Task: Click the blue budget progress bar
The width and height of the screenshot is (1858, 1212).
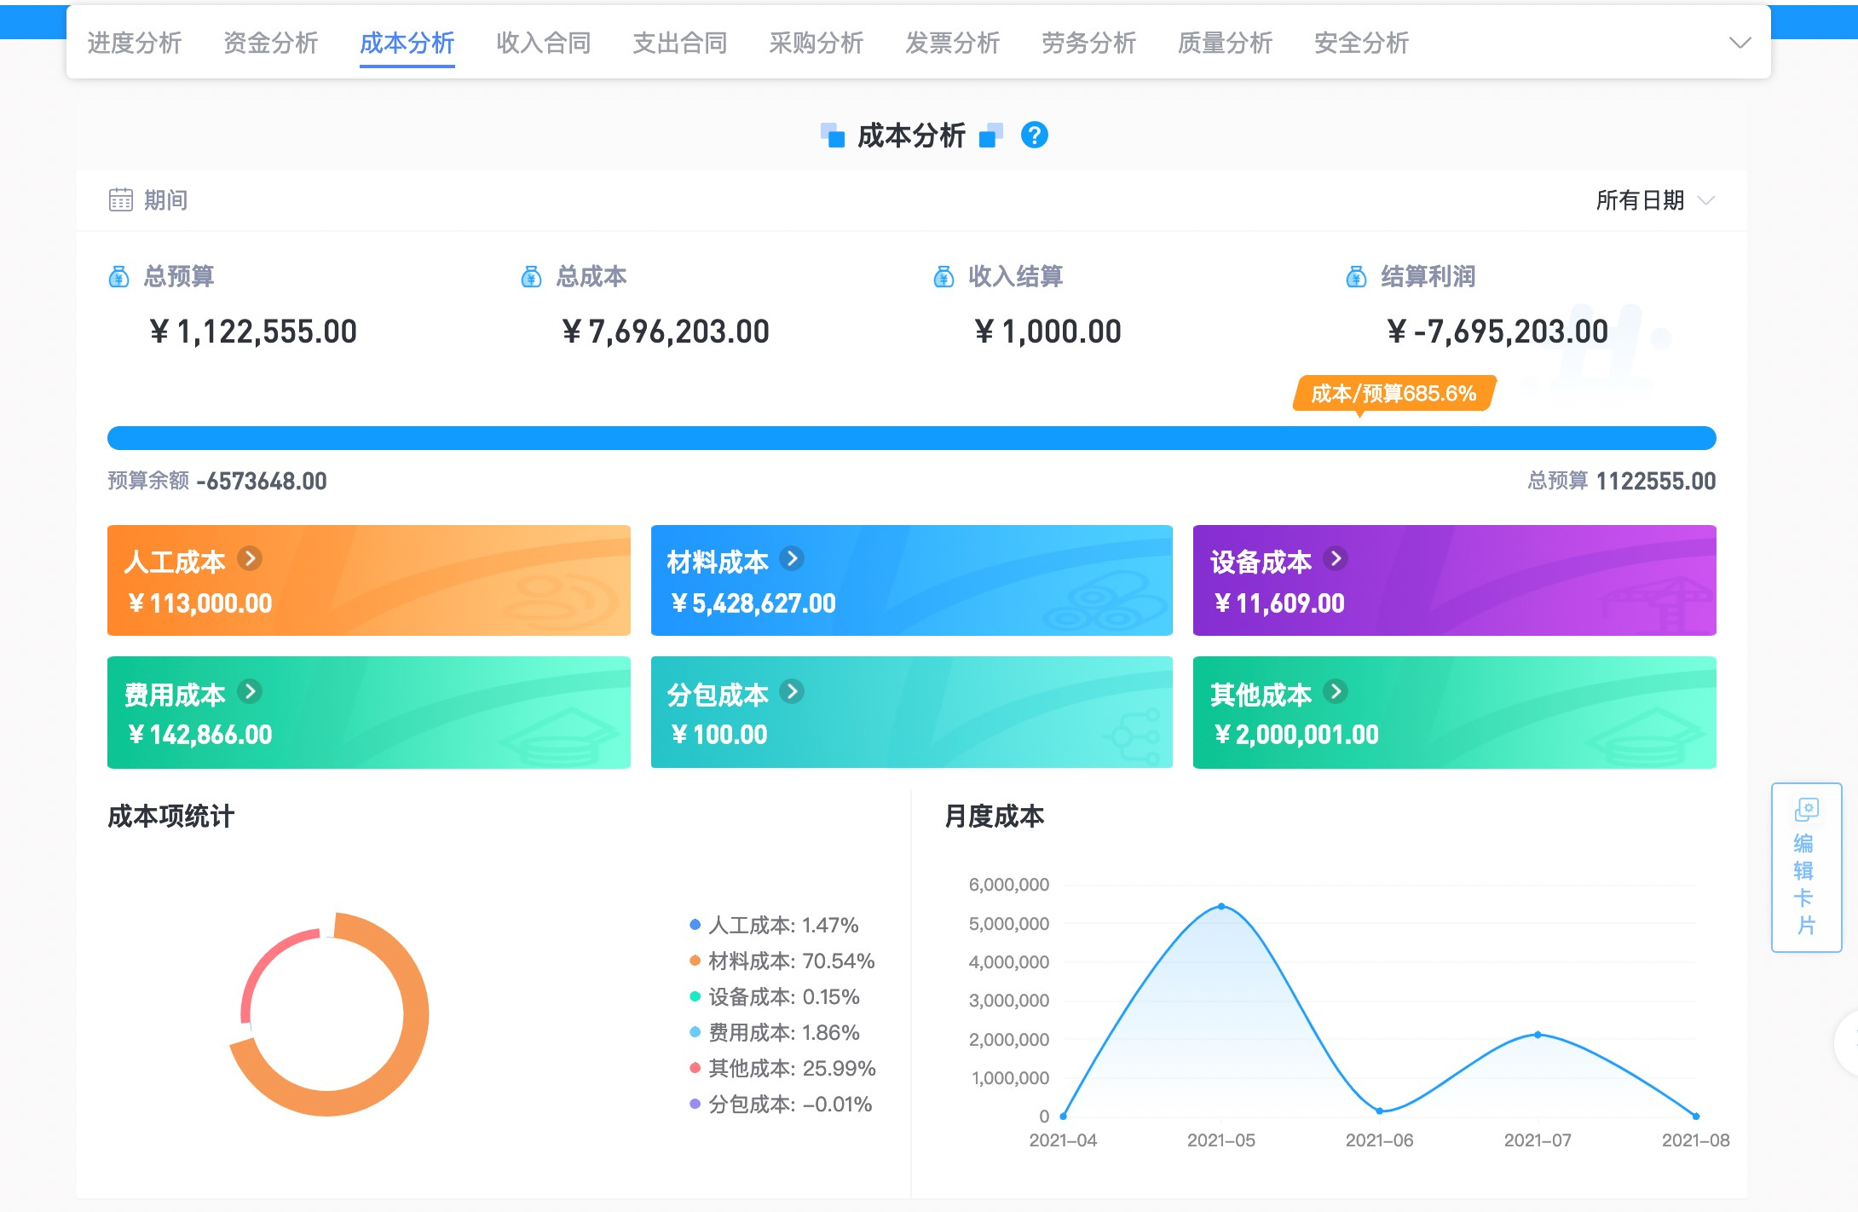Action: pos(911,438)
